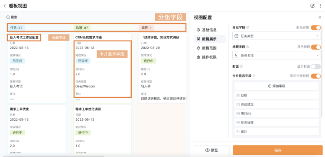Click the help icon next to 卡片显示字段
The image size is (325, 157).
254,76
